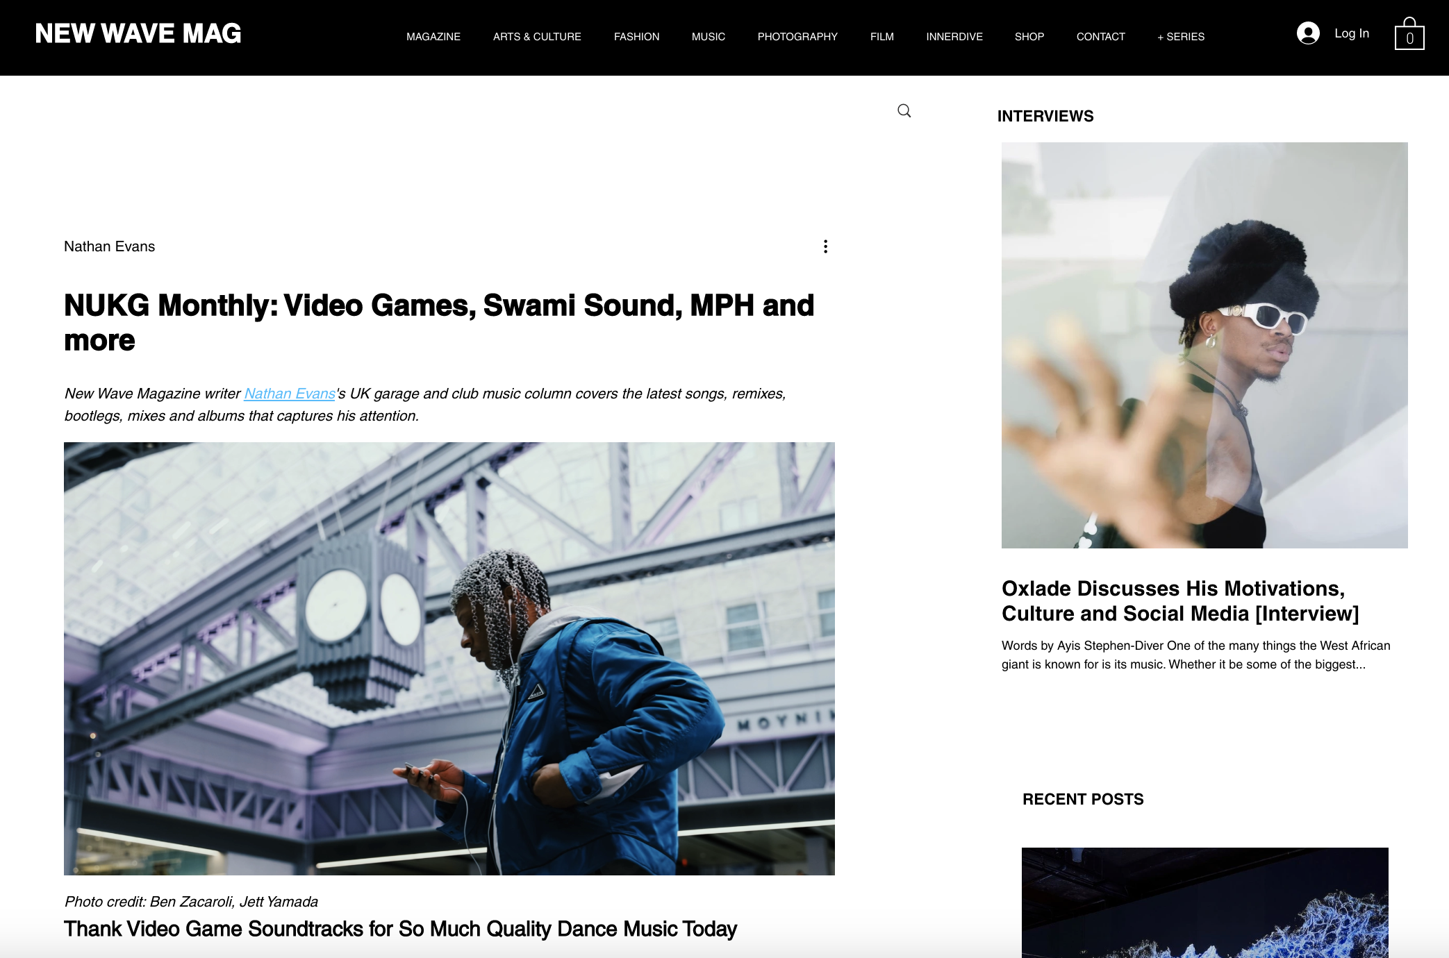Open the Oxlade interview photo thumbnail
Screen dimensions: 1449x958
[1204, 345]
